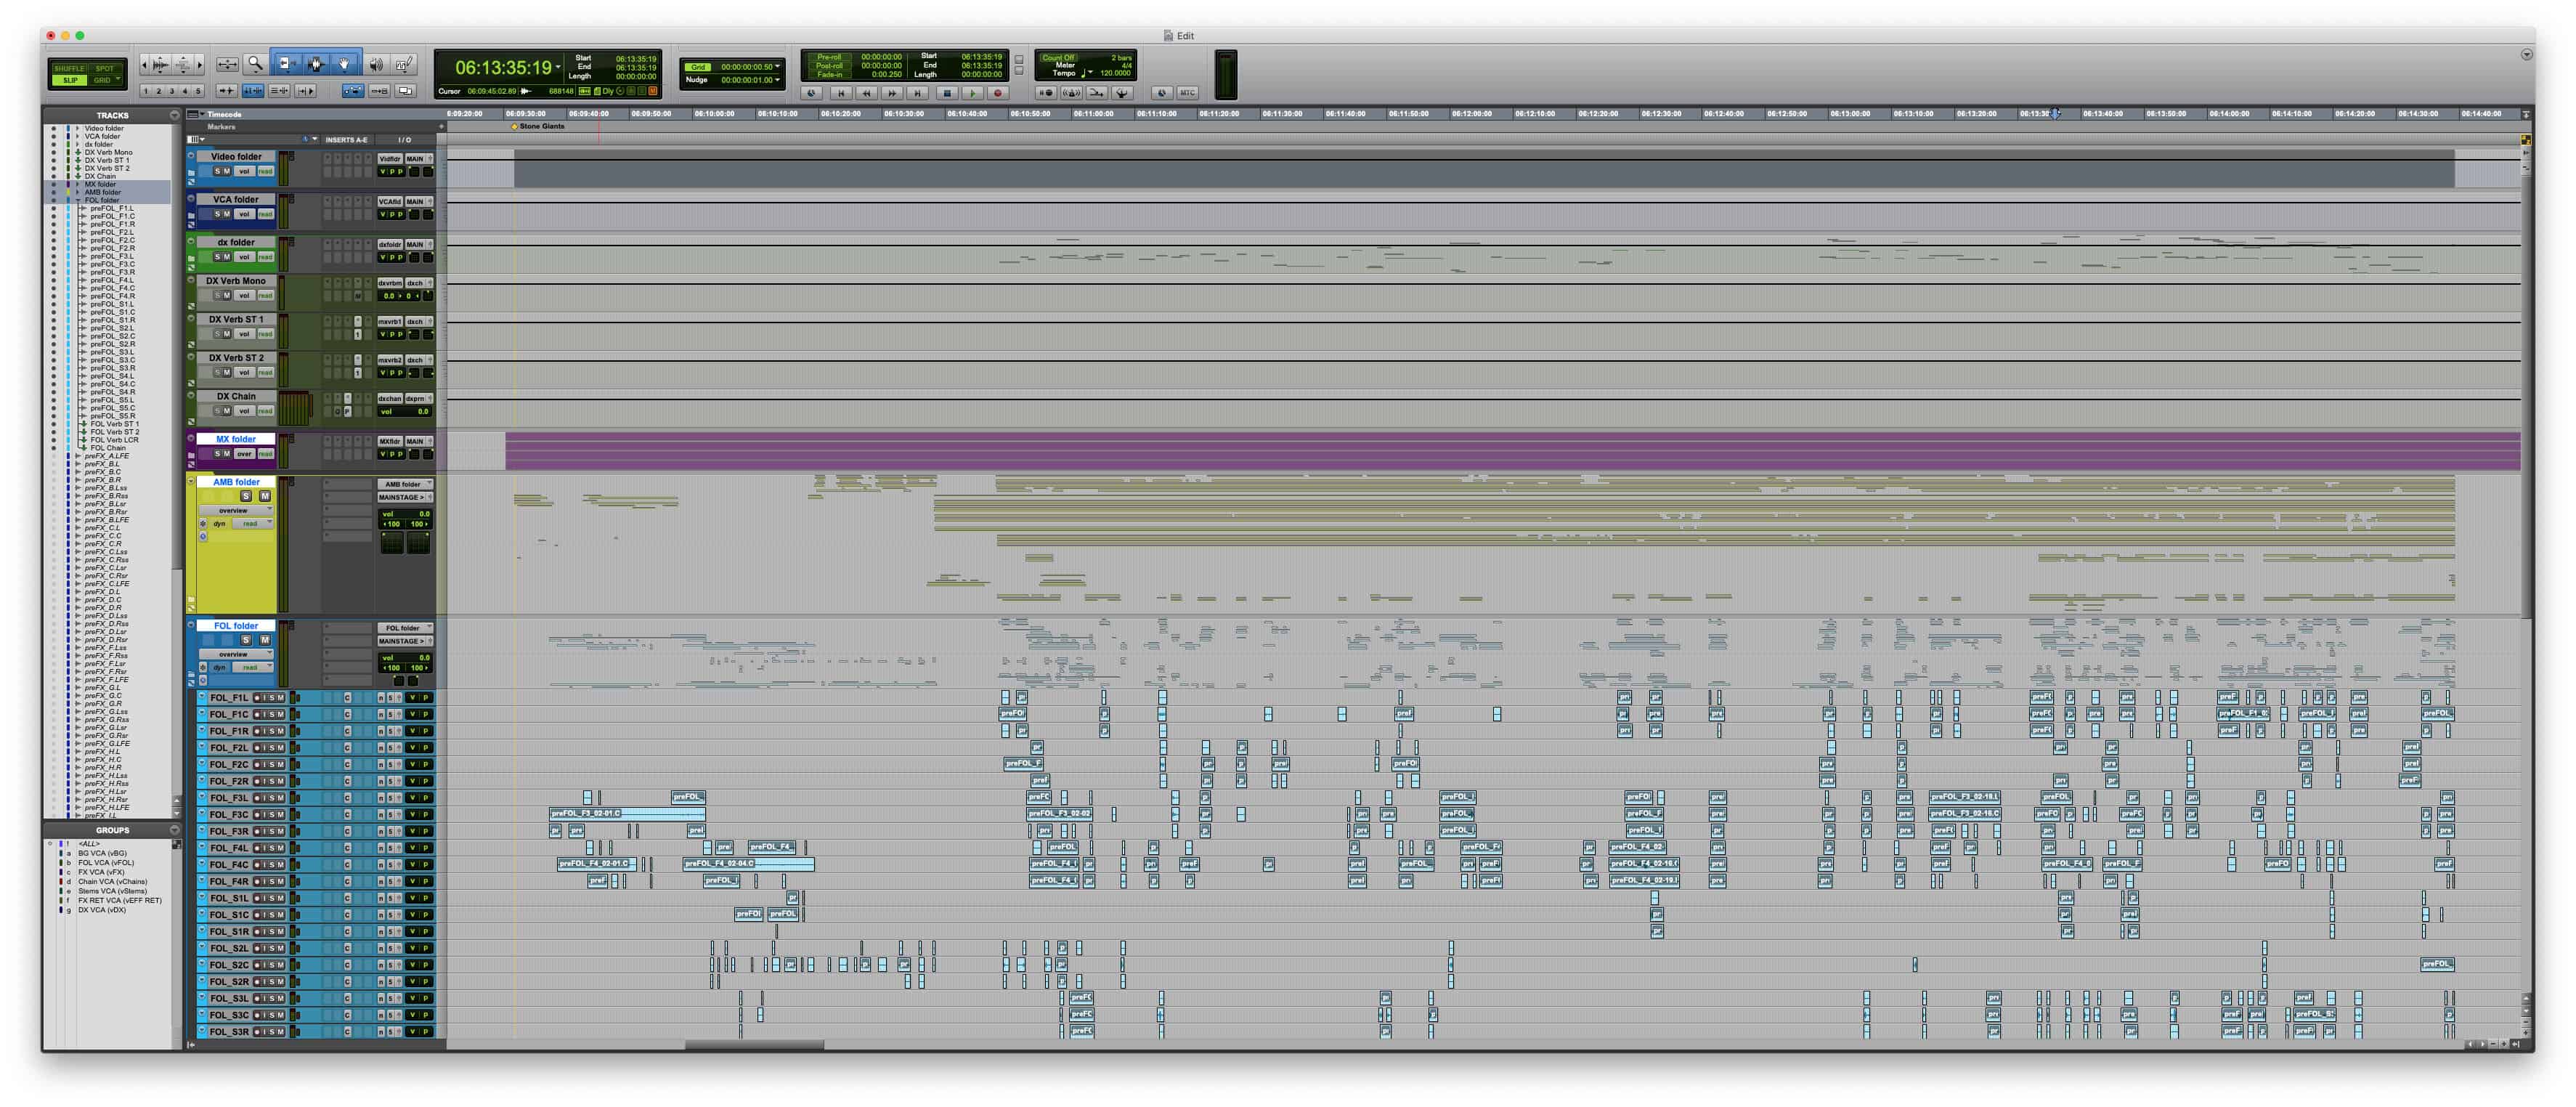Click the metronome click icon in the transport
Viewport: 2576px width, 1107px height.
point(1071,92)
